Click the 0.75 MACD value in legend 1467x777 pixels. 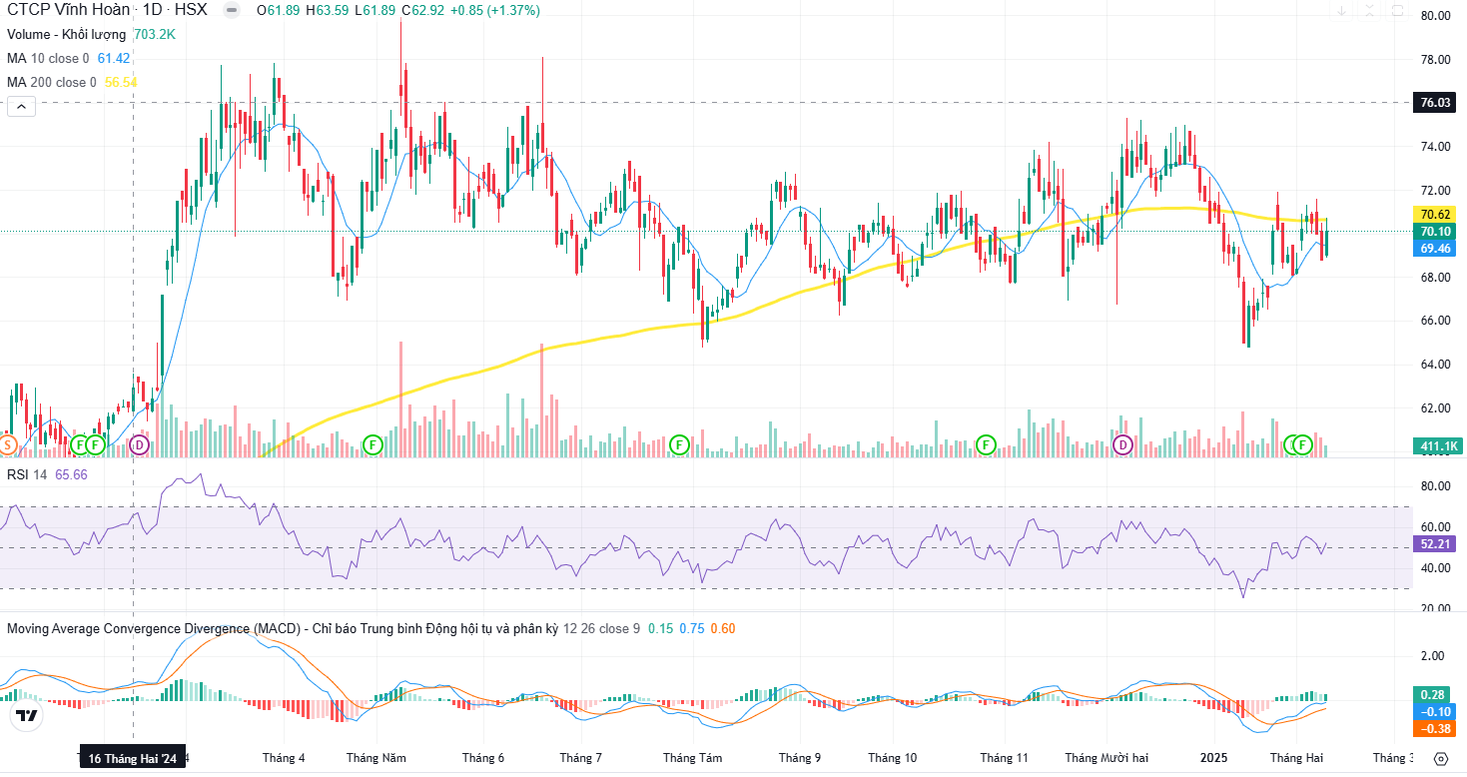coord(692,628)
